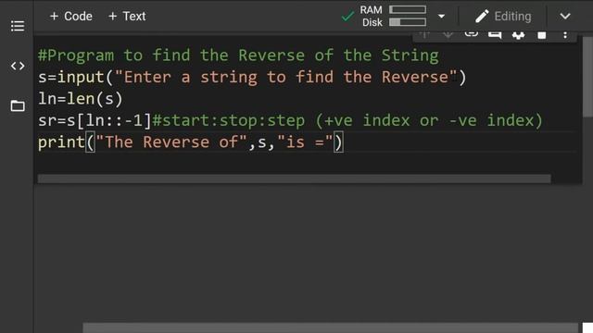
Task: Place cursor in the s=input line
Action: pyautogui.click(x=252, y=78)
